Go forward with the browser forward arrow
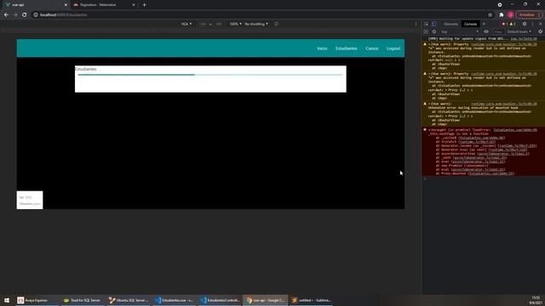This screenshot has height=306, width=545. click(15, 15)
